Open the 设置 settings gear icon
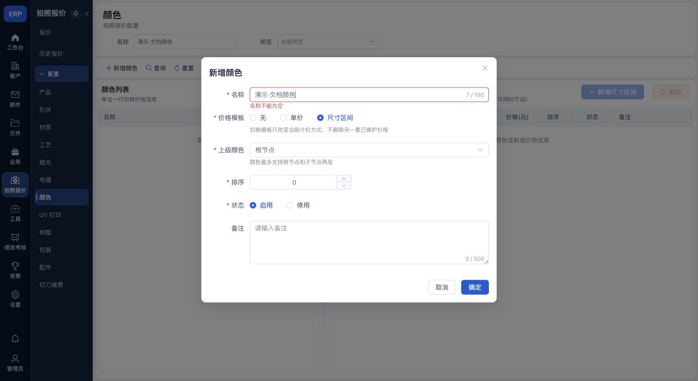Screen dimensions: 698x381 [x=15, y=299]
